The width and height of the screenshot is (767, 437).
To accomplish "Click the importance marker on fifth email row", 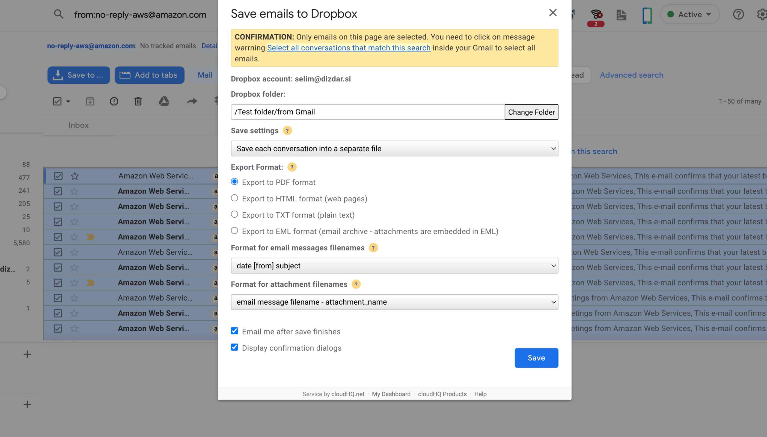I will click(90, 237).
